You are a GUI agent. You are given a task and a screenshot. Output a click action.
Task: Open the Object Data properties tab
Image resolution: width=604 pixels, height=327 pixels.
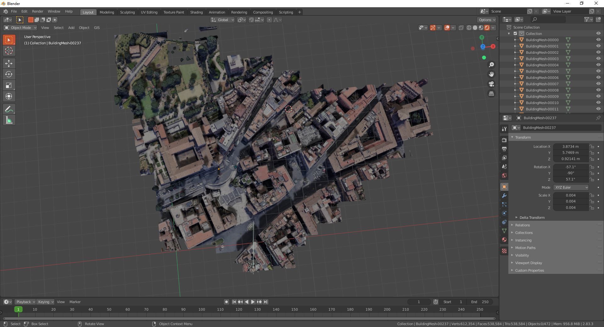504,231
